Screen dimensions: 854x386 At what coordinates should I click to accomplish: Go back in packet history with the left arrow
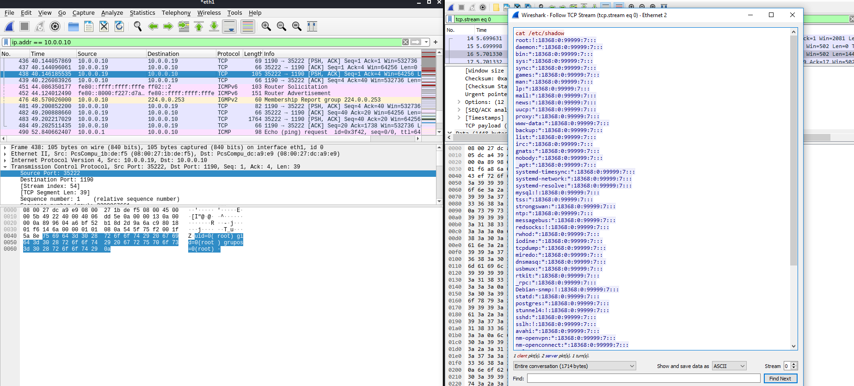(x=153, y=27)
